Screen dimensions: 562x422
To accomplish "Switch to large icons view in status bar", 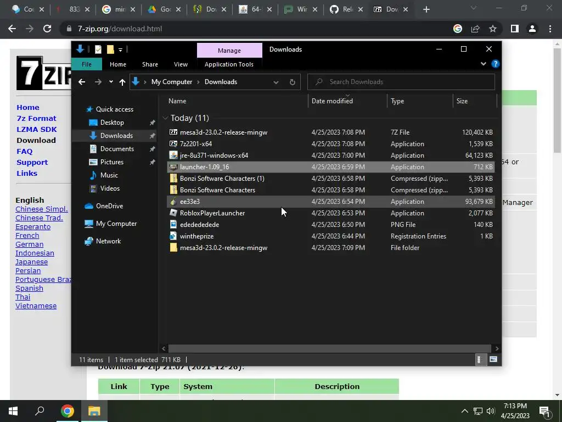I will coord(493,359).
